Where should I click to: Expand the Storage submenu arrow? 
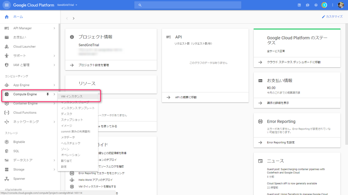pyautogui.click(x=54, y=170)
